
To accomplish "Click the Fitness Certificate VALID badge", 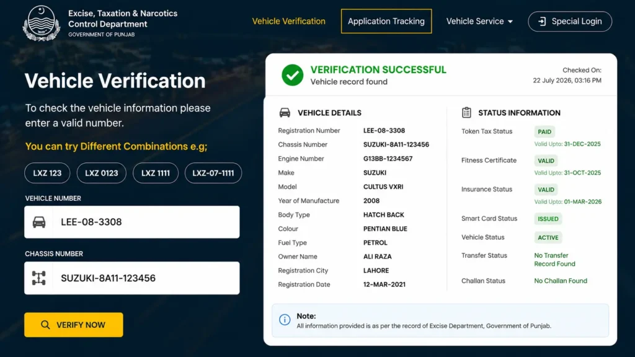I will (x=546, y=161).
